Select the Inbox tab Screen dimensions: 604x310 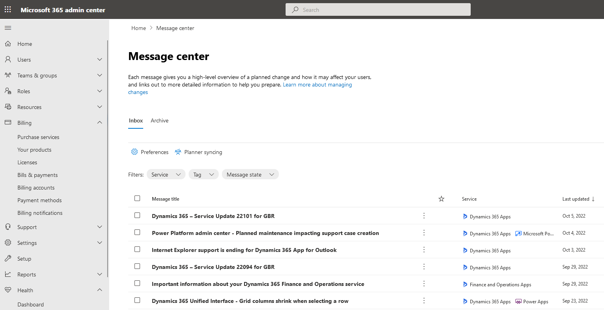tap(136, 120)
